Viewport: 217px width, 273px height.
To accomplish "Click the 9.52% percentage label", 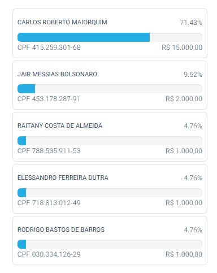I will pos(193,75).
